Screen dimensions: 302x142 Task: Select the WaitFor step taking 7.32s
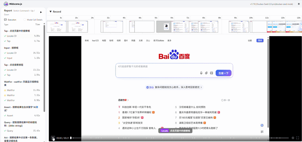22,95
